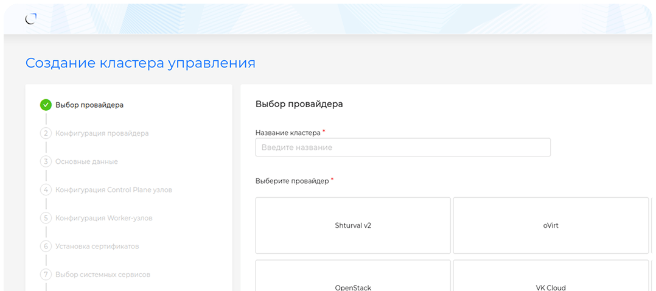656x291 pixels.
Task: Jump to "Конфигурация Worker-узлов" step
Action: [x=104, y=218]
